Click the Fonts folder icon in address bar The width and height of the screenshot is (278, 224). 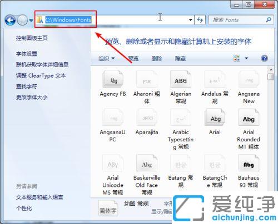[x=40, y=19]
